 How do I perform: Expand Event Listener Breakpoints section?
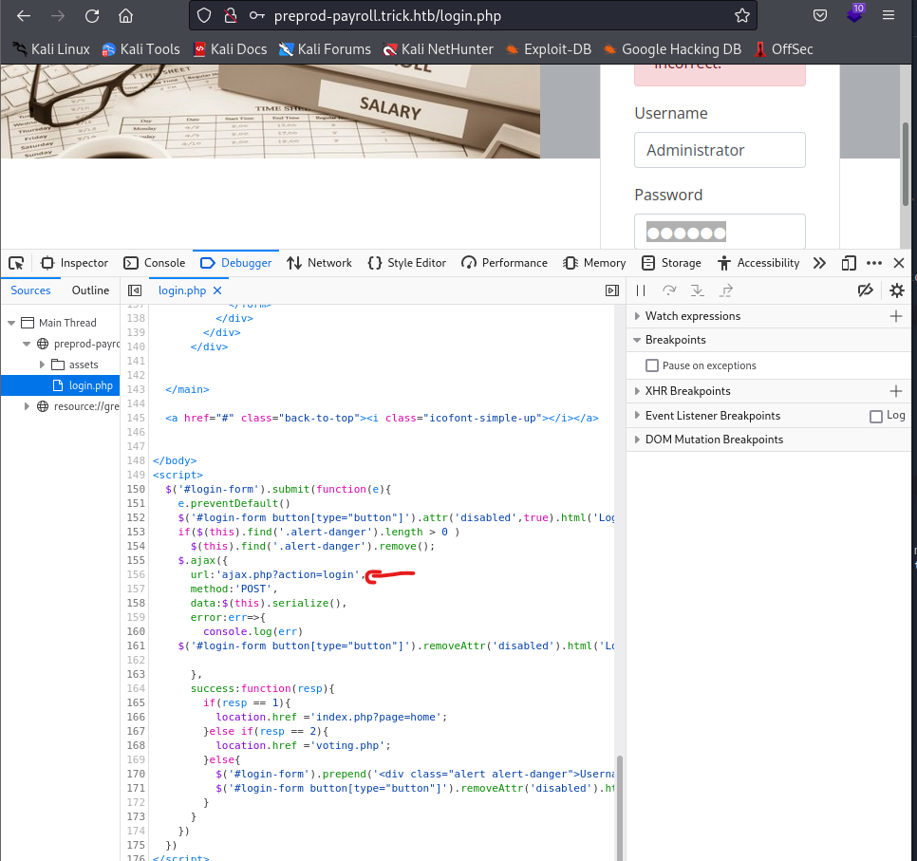tap(637, 416)
